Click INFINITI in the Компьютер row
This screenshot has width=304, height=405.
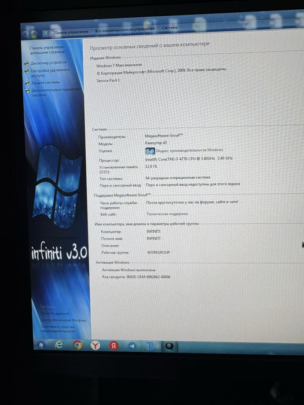(153, 231)
